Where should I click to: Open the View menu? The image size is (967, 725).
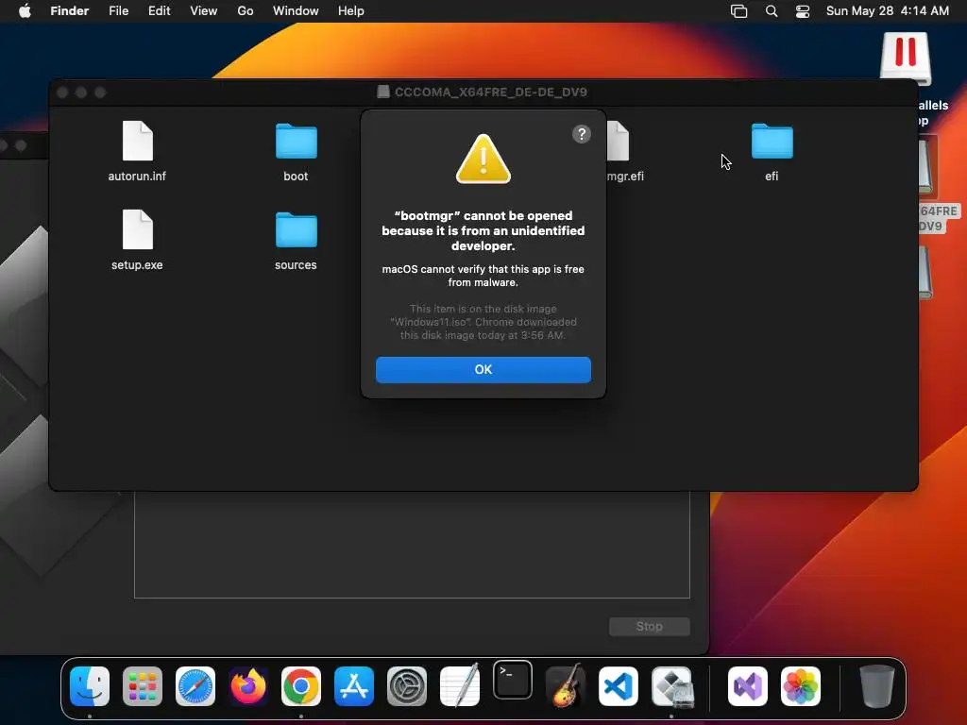(x=204, y=10)
